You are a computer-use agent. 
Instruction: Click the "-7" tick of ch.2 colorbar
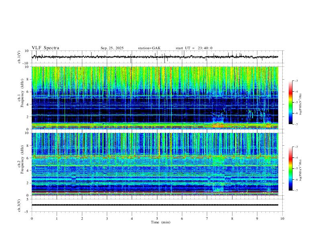click(296, 191)
